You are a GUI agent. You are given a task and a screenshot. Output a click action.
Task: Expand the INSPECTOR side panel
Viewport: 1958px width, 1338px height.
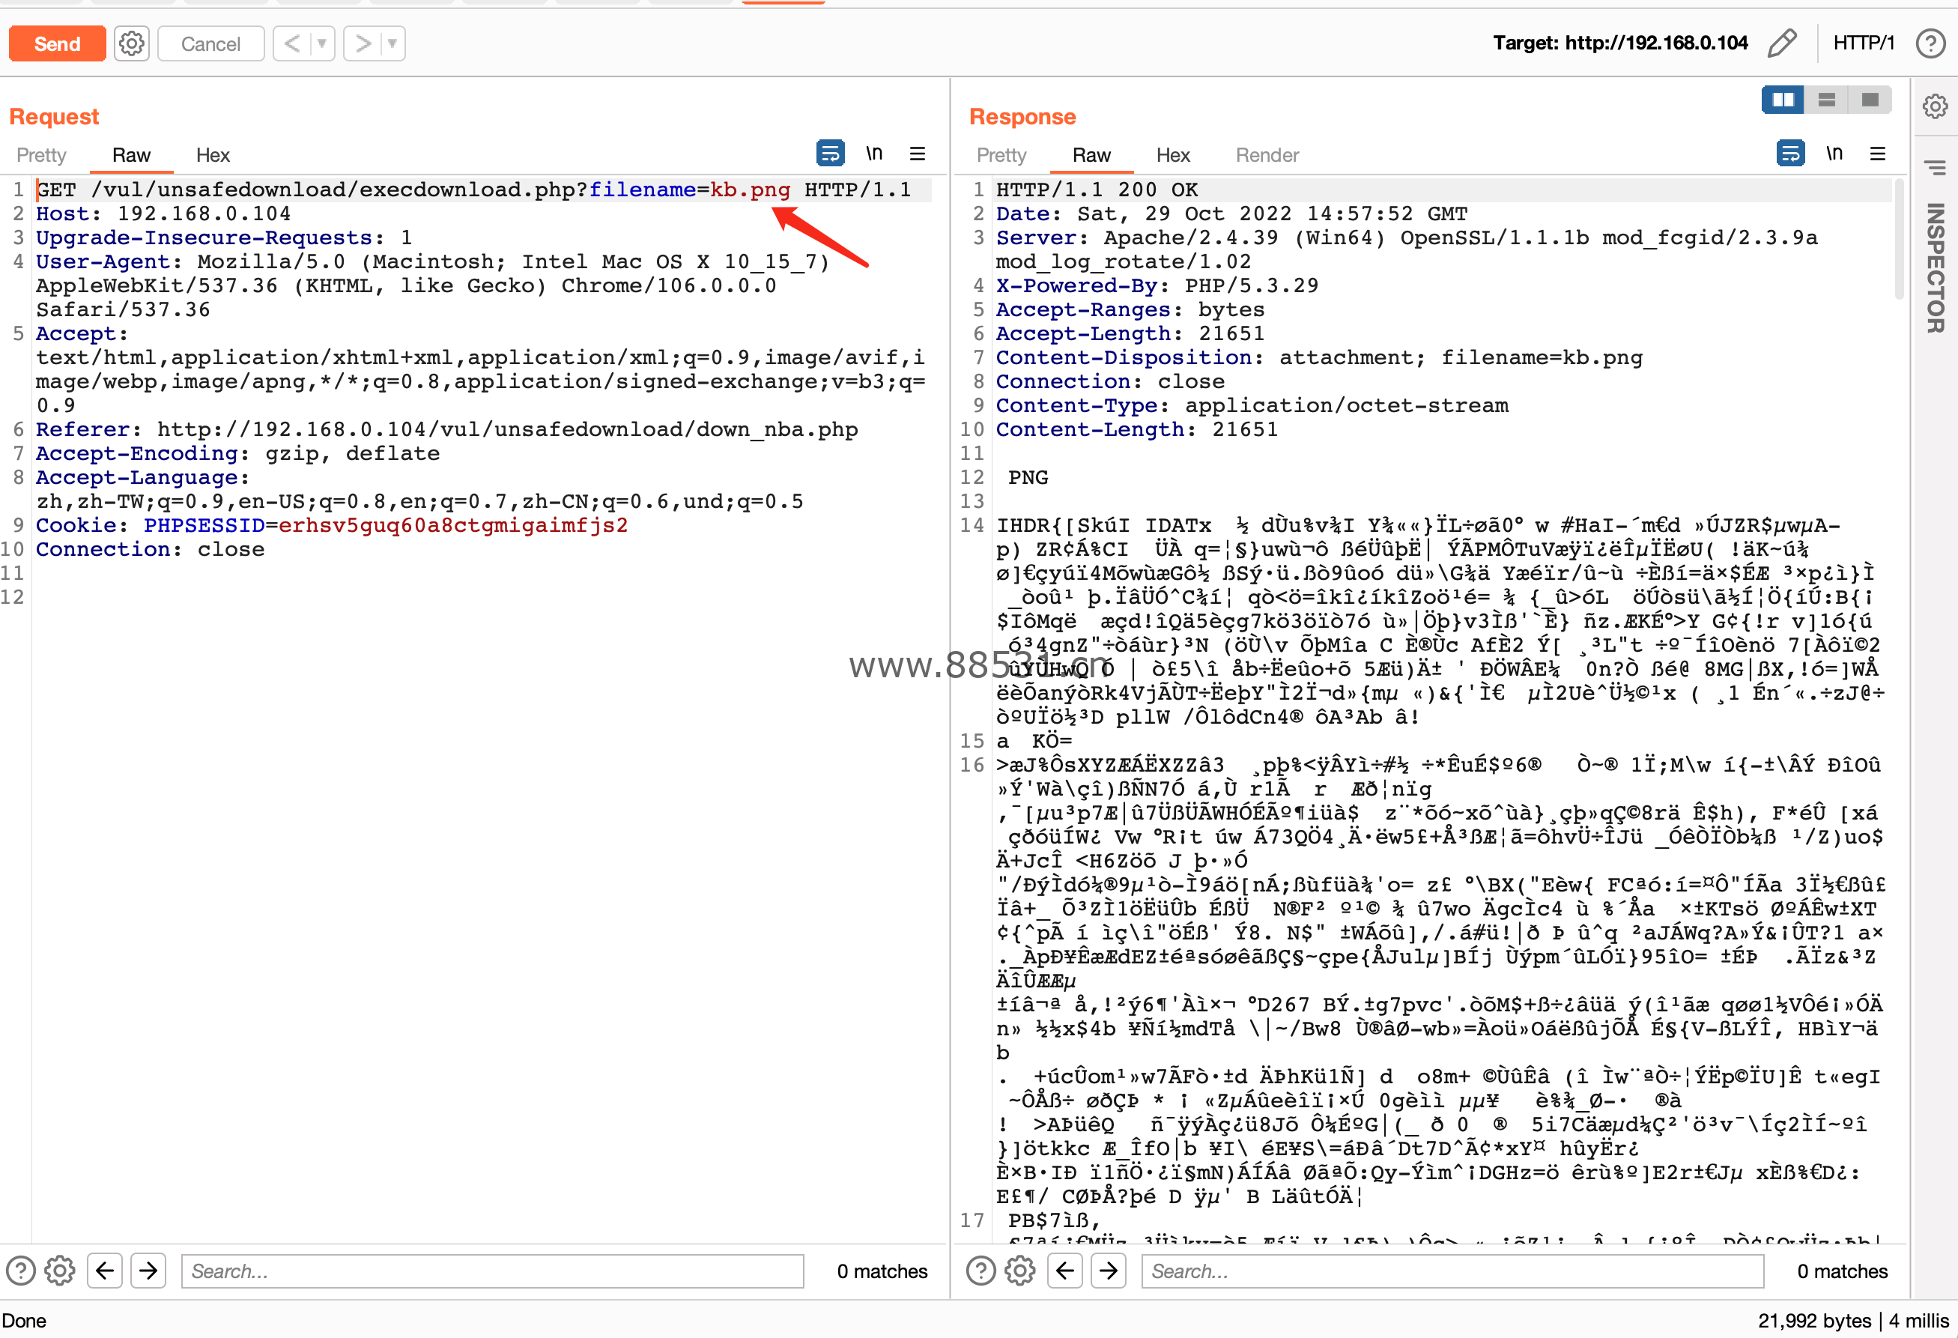(1936, 268)
